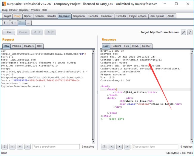Switch to the Decoder tab
Screen dimensions: 194x156
pyautogui.click(x=93, y=16)
